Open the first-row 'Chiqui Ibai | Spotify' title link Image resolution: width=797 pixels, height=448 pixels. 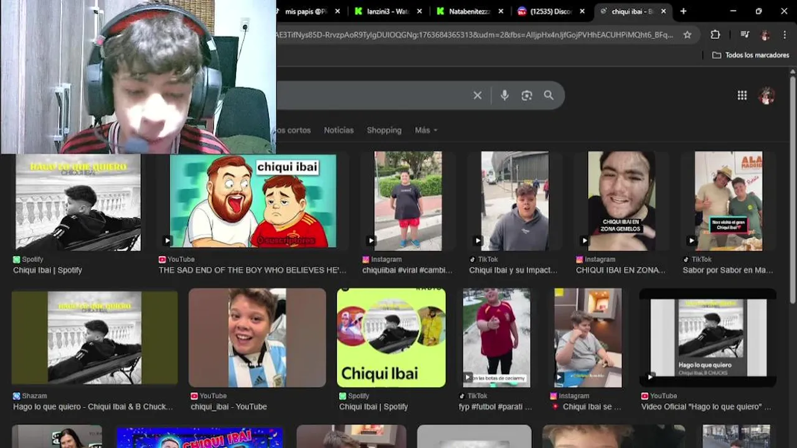pyautogui.click(x=47, y=270)
